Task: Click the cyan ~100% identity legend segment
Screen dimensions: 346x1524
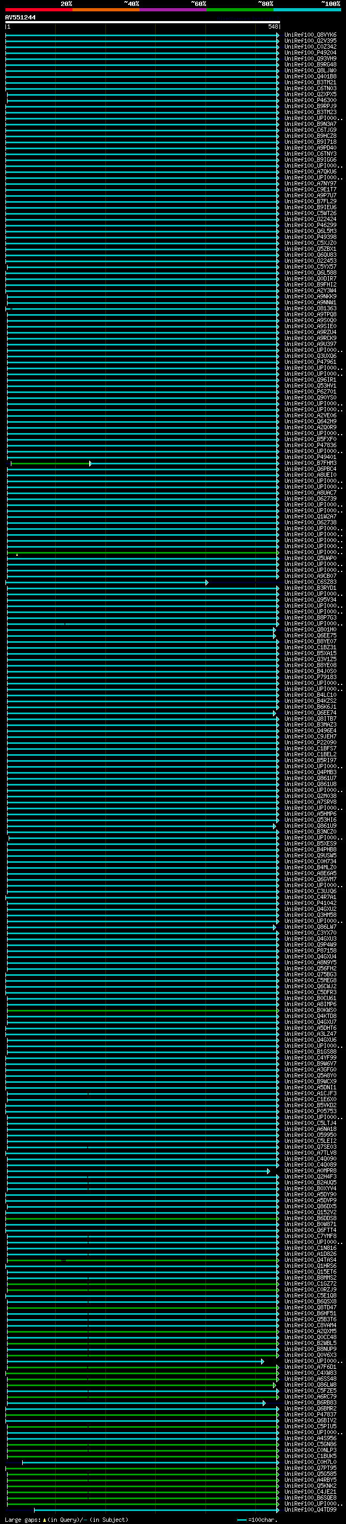Action: point(307,10)
